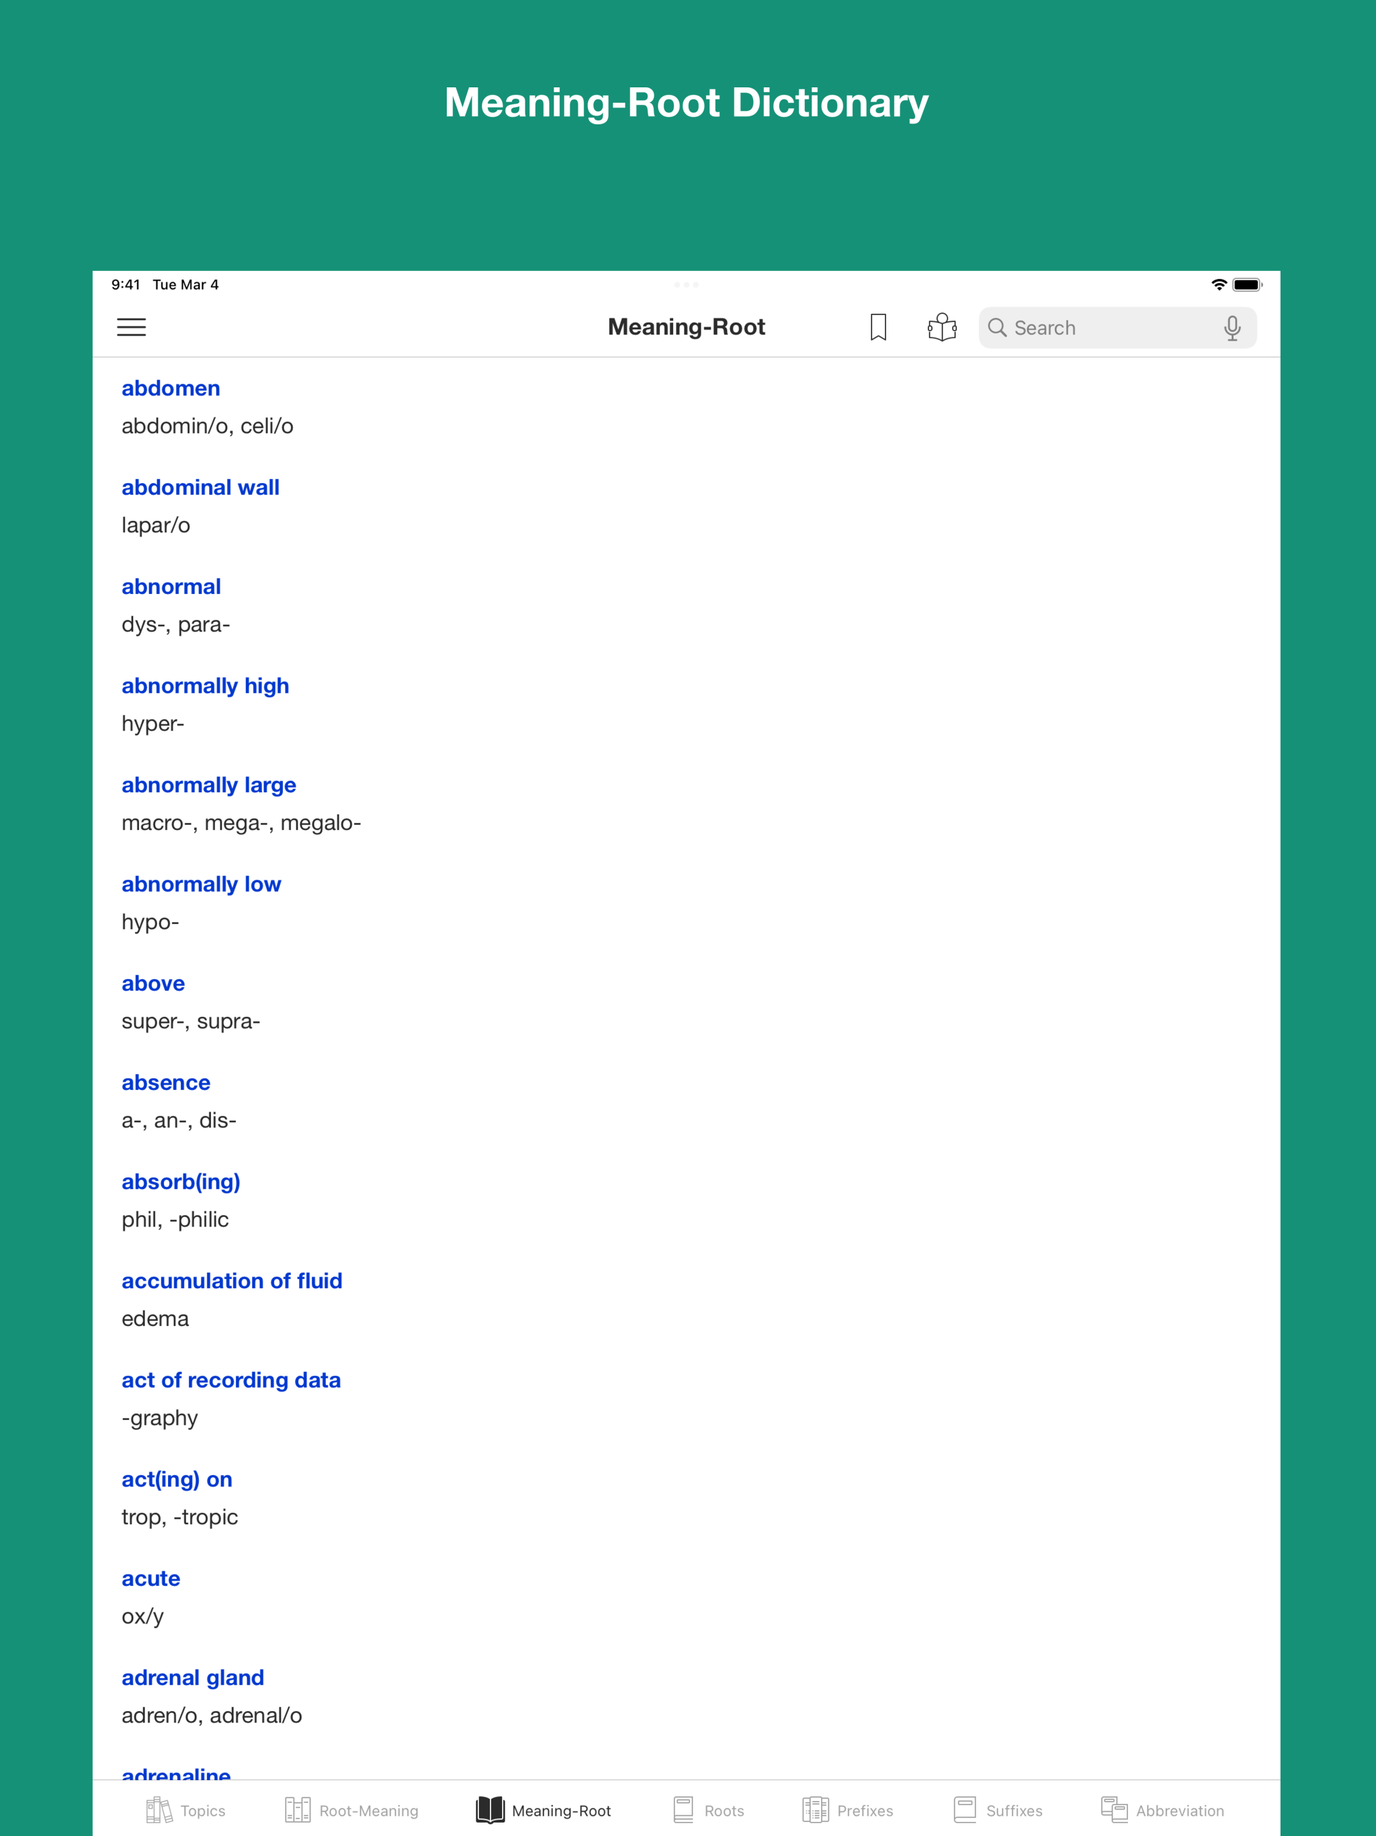Tap the hypo- prefix text
Viewport: 1376px width, 1836px height.
click(150, 923)
